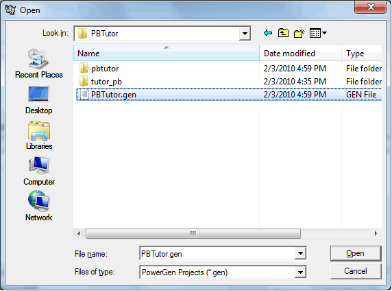Open Recent Places in the sidebar

(x=39, y=64)
